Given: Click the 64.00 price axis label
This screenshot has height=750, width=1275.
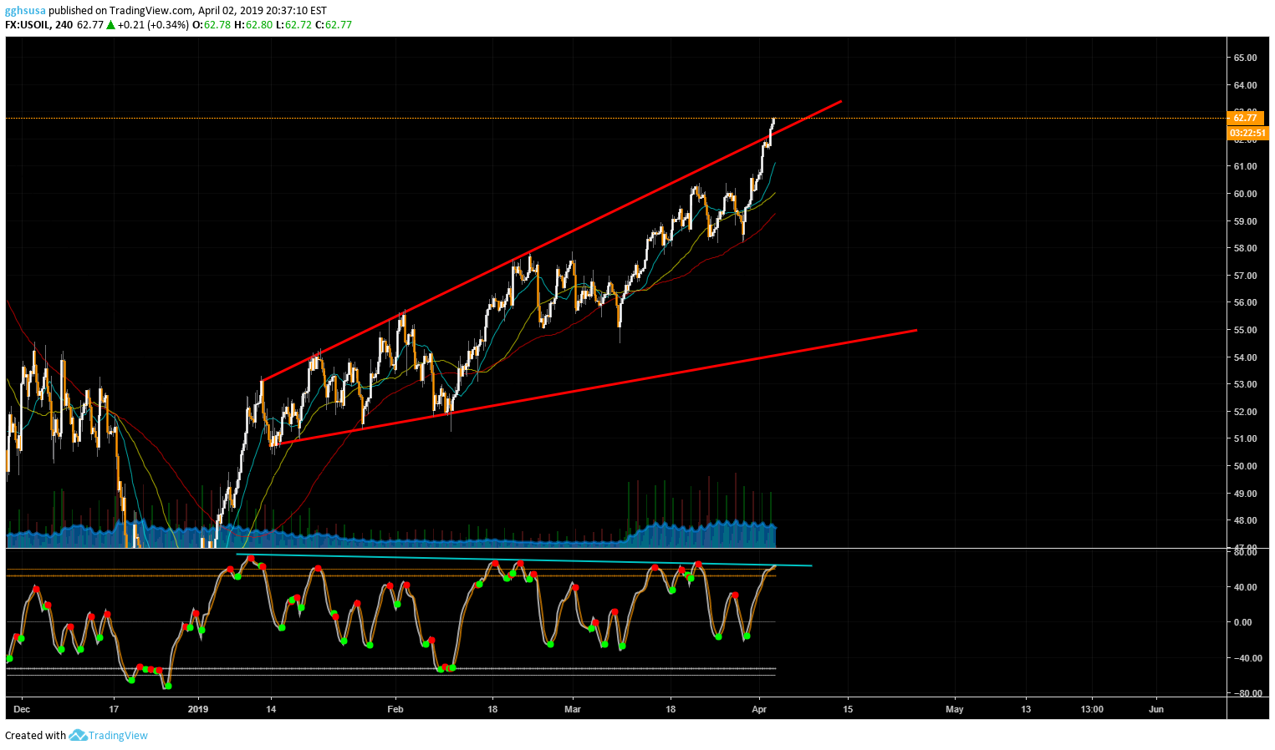Looking at the screenshot, I should 1245,85.
